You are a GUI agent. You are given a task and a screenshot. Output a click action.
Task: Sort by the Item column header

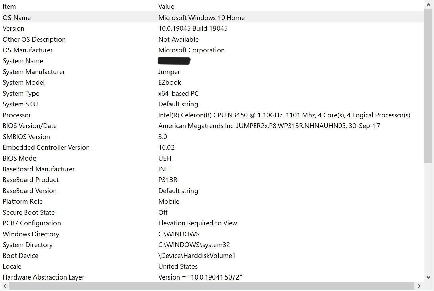[78, 6]
